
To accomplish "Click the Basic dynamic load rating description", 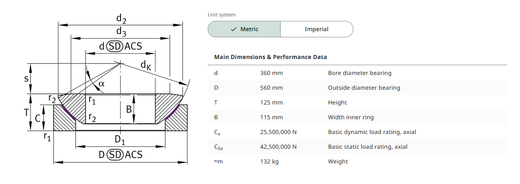I will click(x=372, y=132).
